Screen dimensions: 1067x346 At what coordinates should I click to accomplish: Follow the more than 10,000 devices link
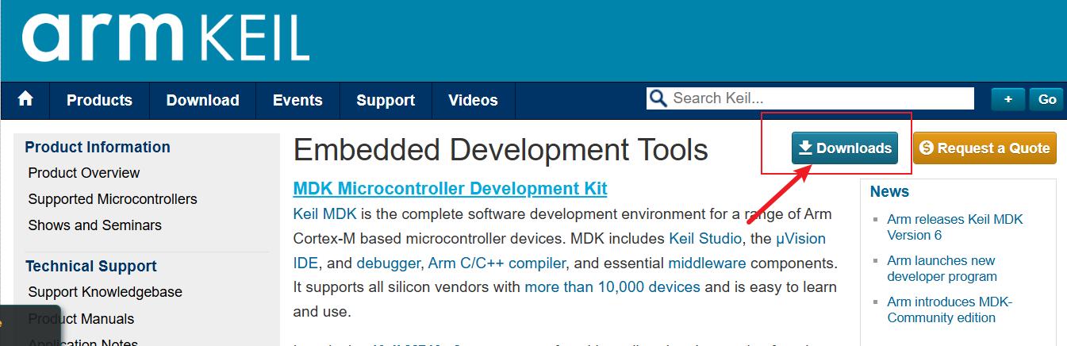pos(612,286)
